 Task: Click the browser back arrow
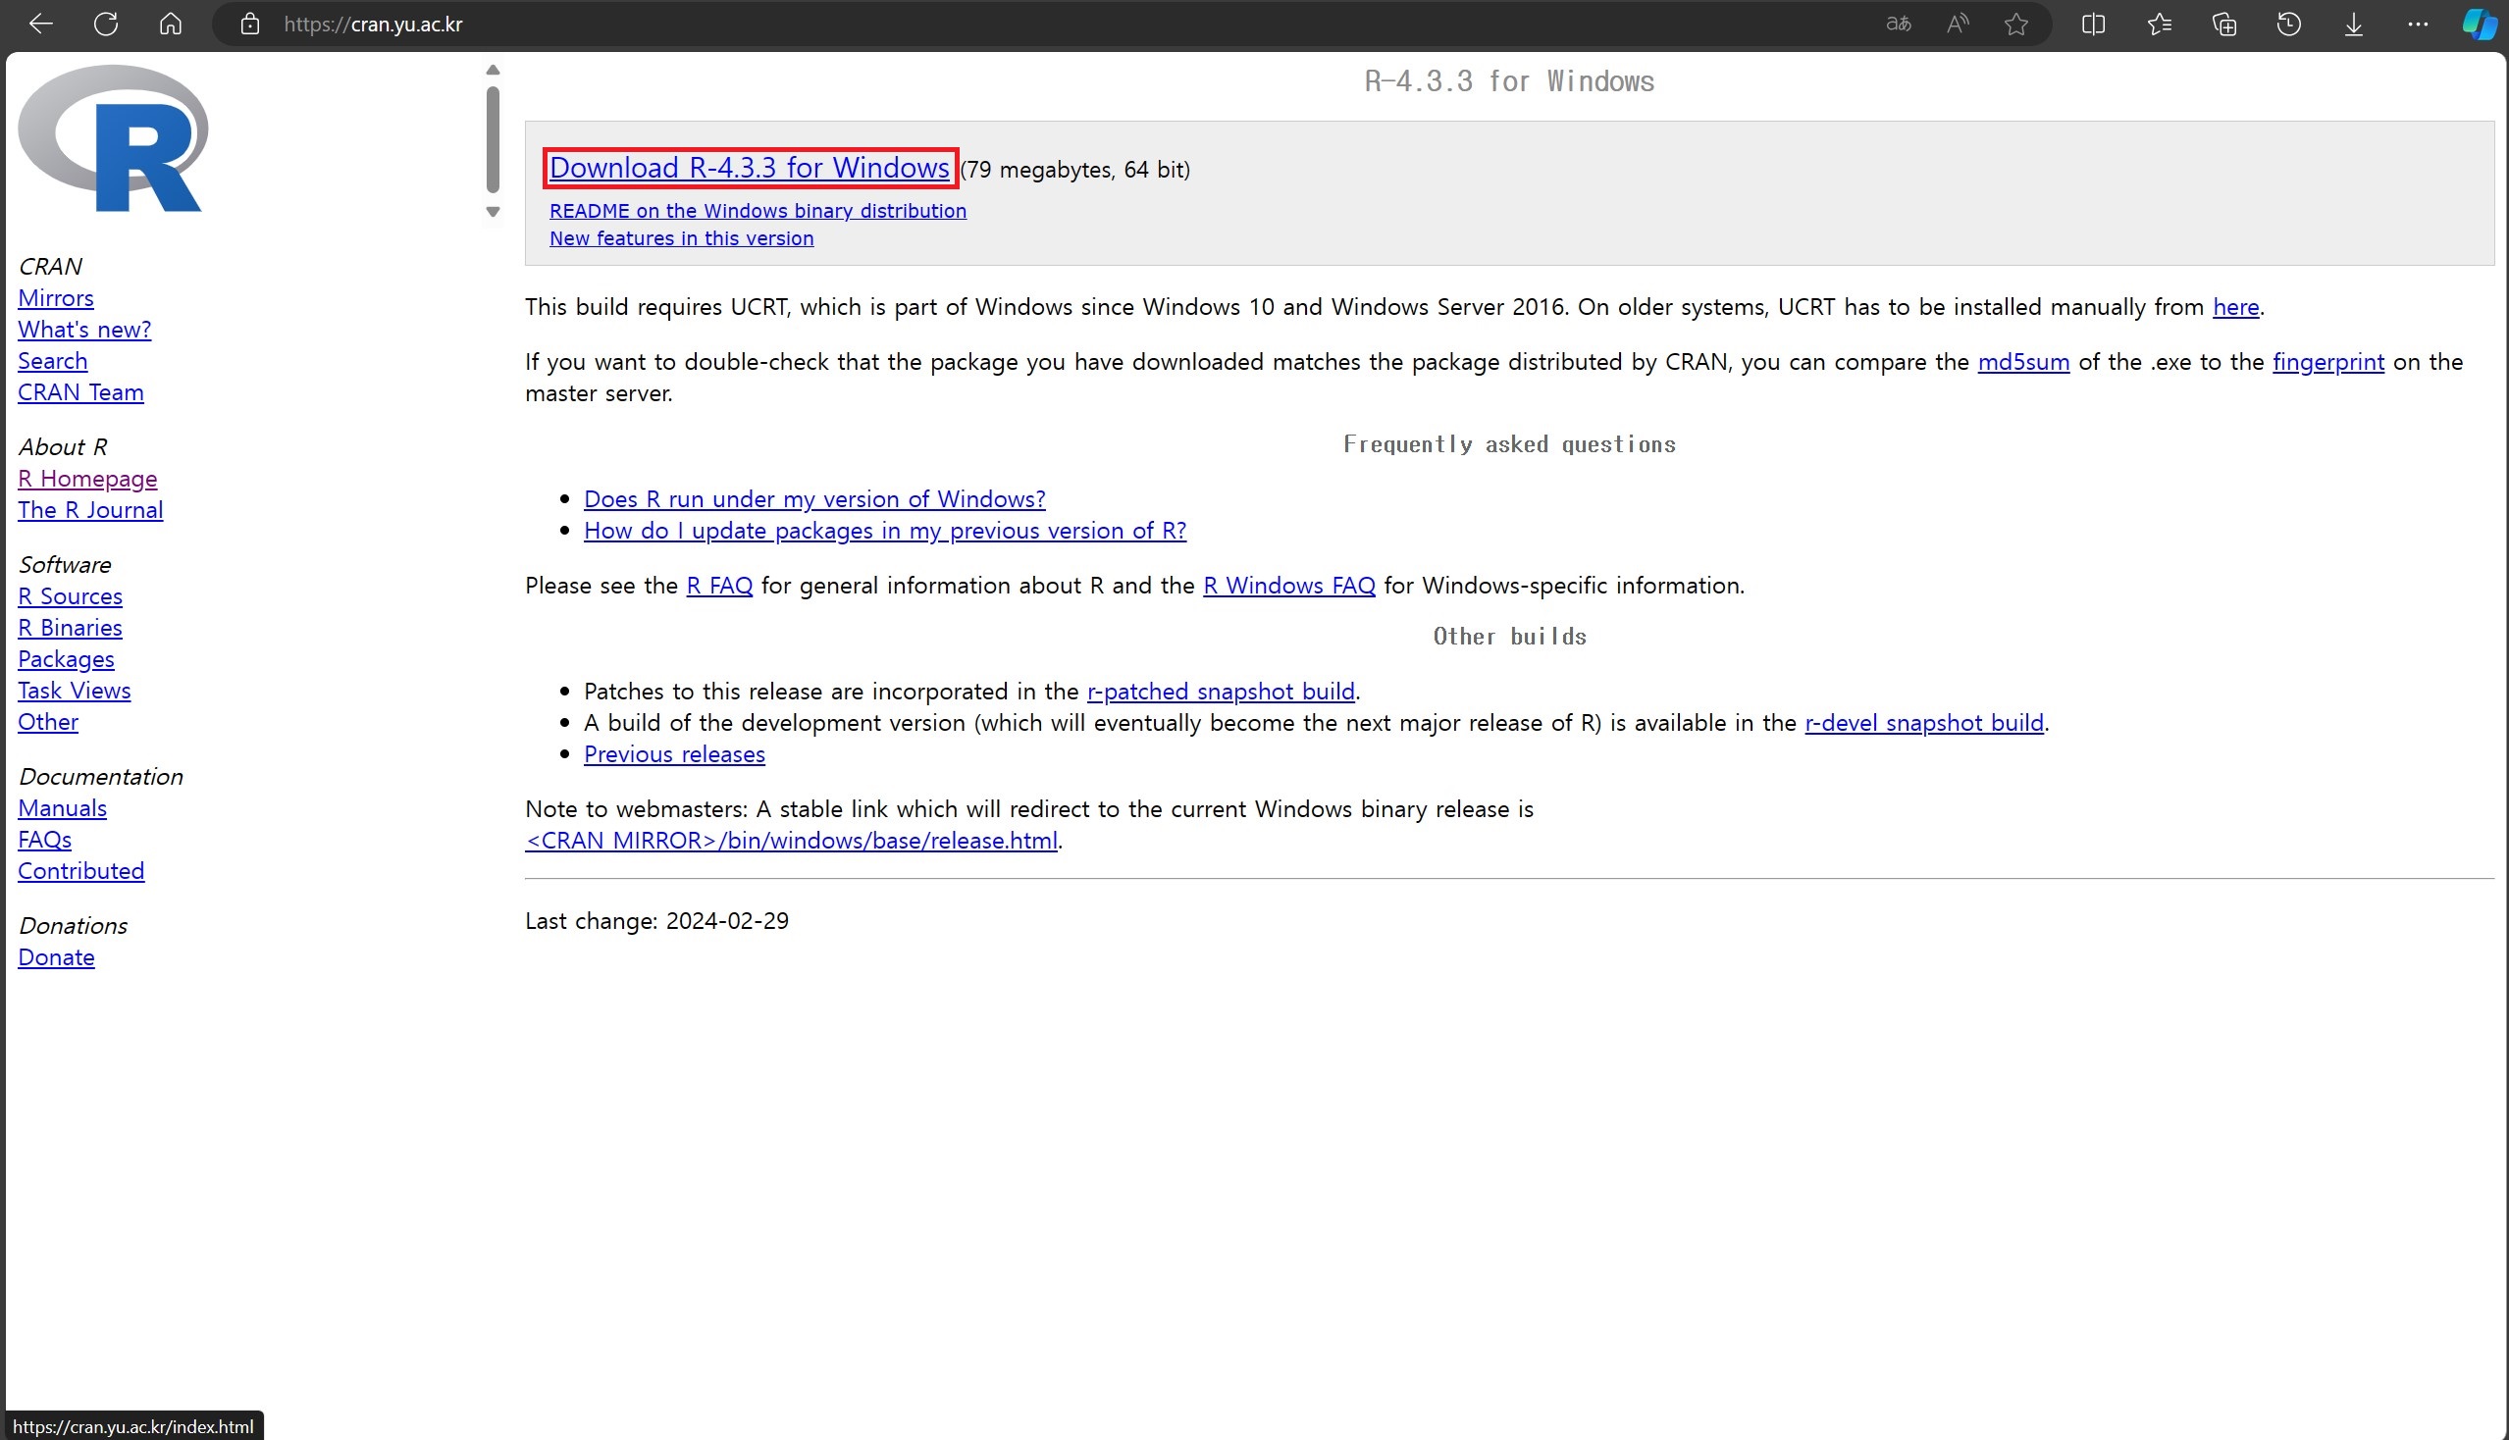pos(40,24)
